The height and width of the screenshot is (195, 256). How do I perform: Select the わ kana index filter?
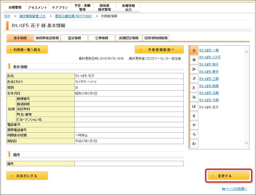[x=194, y=144]
